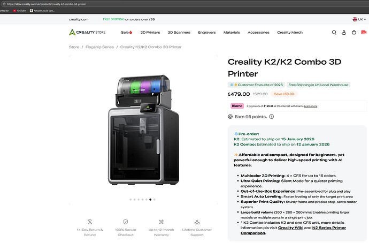Open the user account icon

344,32
